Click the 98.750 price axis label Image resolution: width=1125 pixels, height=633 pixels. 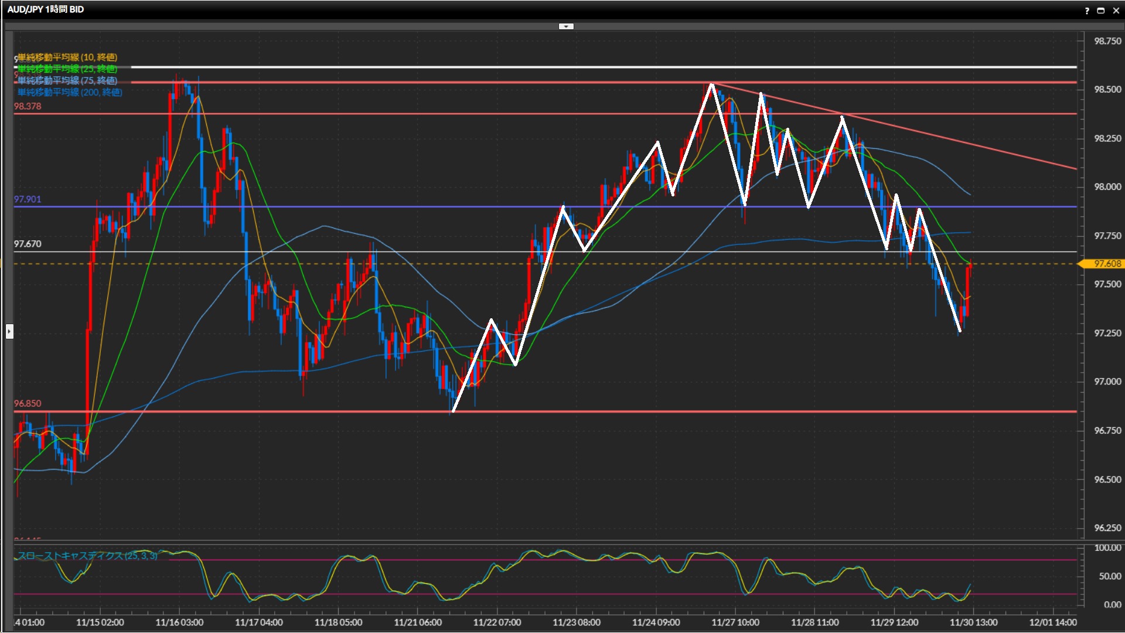coord(1107,41)
